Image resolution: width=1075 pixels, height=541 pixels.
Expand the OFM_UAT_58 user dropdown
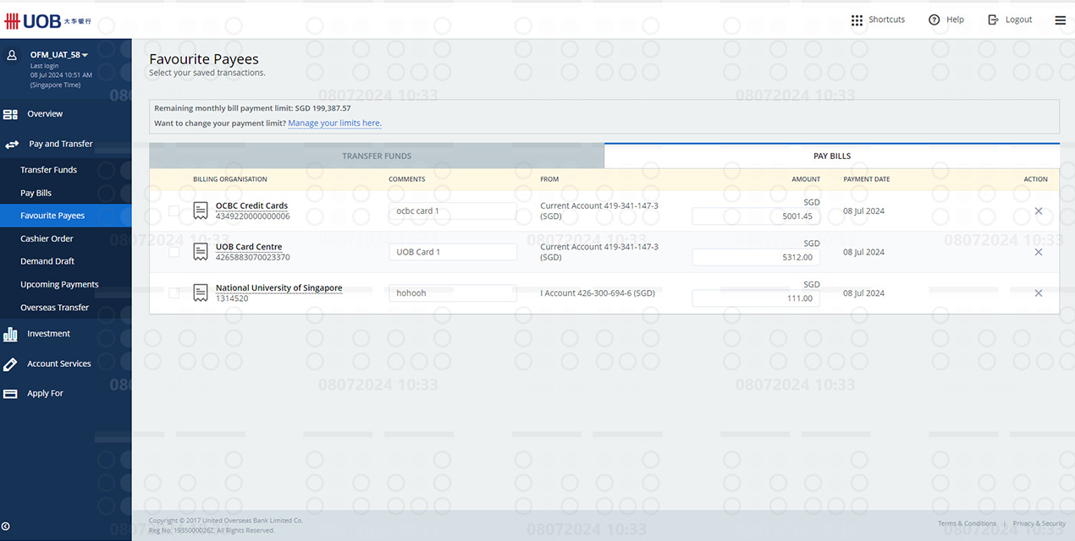click(x=59, y=55)
